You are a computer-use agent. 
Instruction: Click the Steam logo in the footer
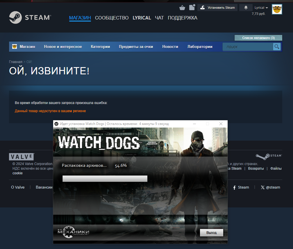(269, 157)
